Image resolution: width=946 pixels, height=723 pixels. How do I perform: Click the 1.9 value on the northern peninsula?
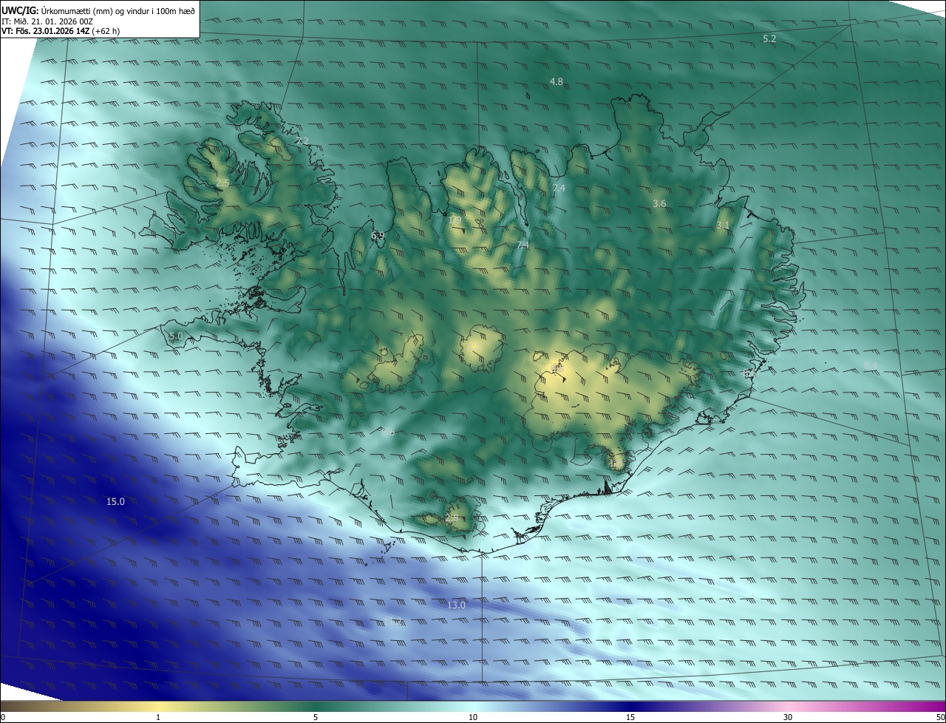point(455,220)
